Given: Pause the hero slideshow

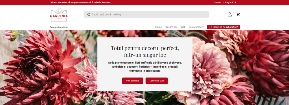Looking at the screenshot, I should (x=70, y=95).
